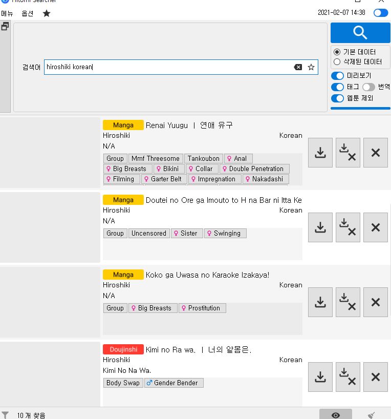Click the 10 개 찾음 result count
Viewport: 391px width, 419px height.
(31, 415)
